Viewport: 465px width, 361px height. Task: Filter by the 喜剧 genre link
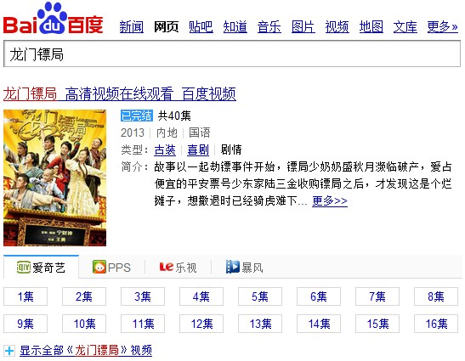tap(198, 149)
